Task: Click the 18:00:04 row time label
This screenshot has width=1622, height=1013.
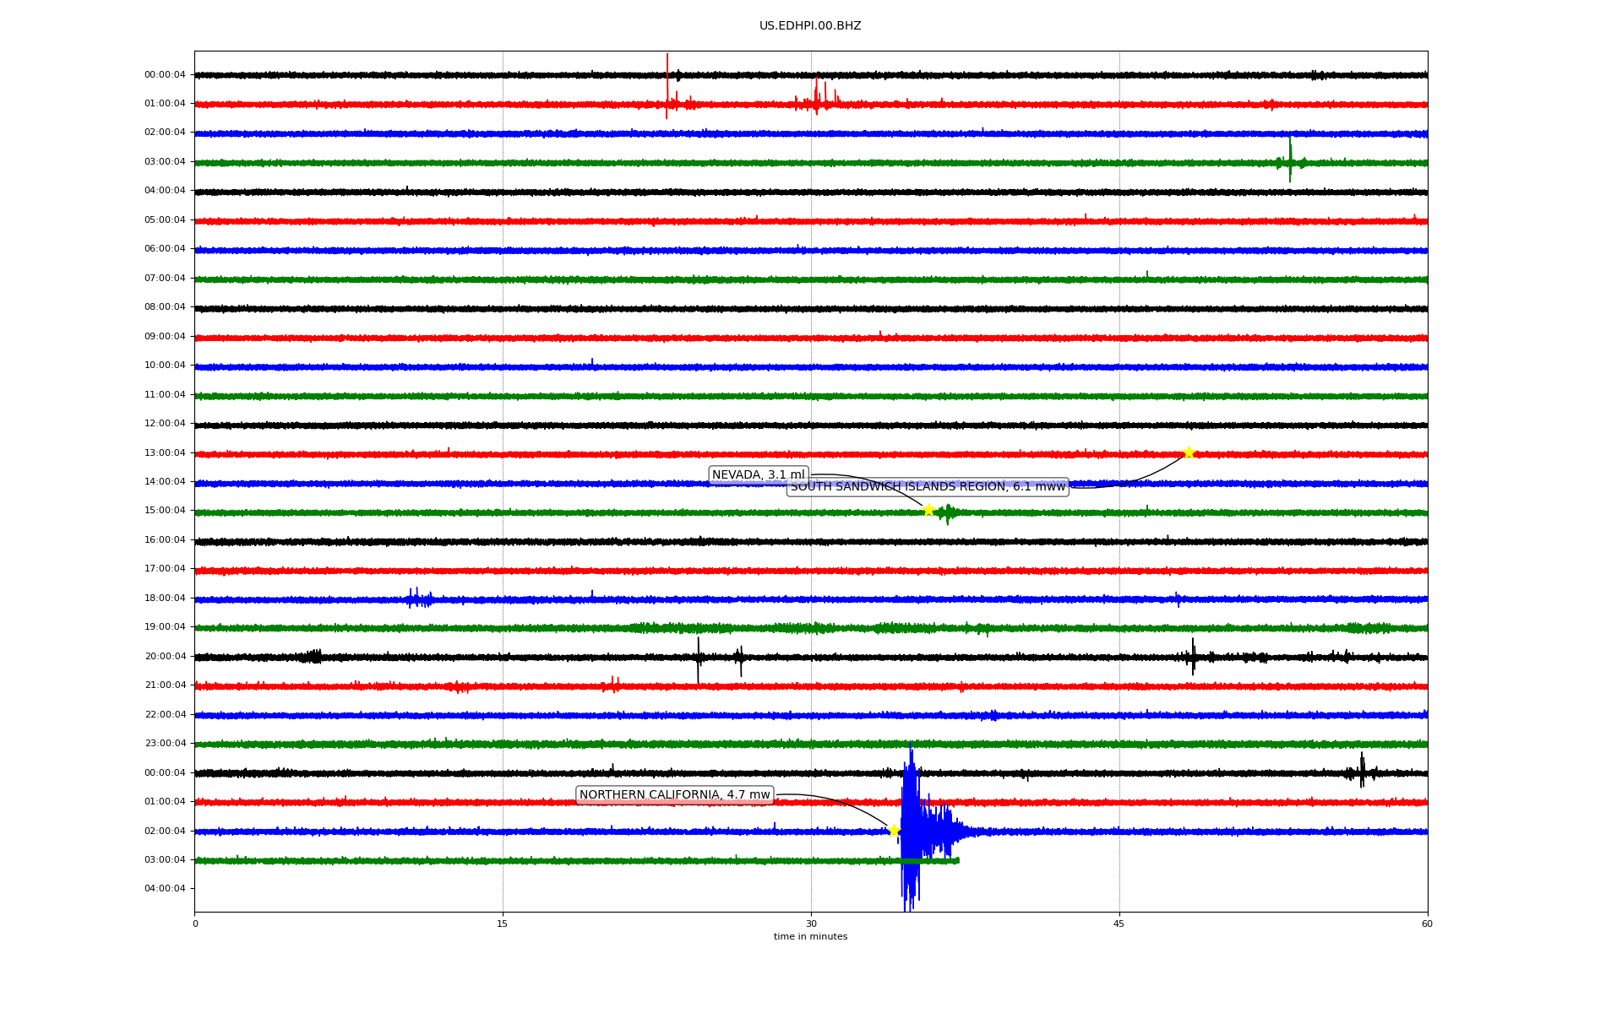Action: pyautogui.click(x=165, y=599)
